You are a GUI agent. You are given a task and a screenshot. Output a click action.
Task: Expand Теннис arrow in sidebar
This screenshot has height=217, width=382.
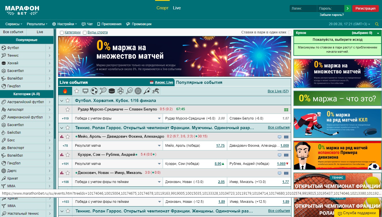pos(50,56)
